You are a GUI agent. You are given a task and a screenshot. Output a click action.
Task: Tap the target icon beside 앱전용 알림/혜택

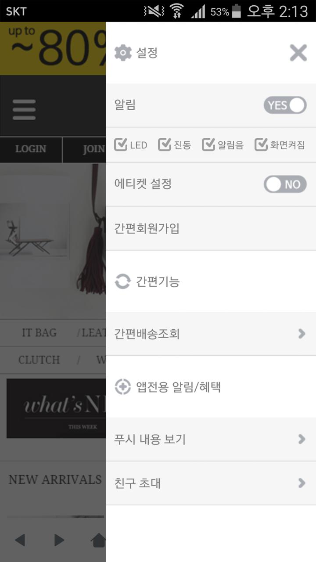[x=123, y=387]
